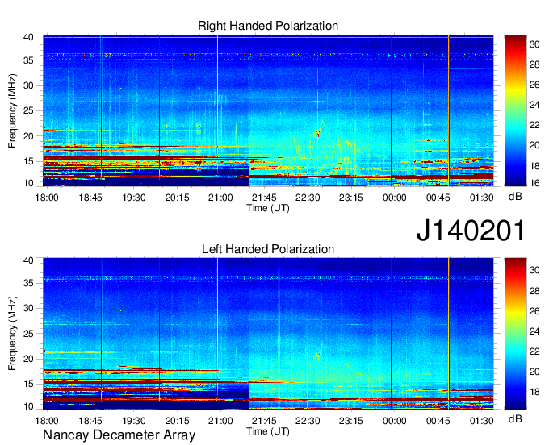549x445 pixels.
Task: Click 10 MHz frequency tick of right-handed plot
Action: [29, 183]
